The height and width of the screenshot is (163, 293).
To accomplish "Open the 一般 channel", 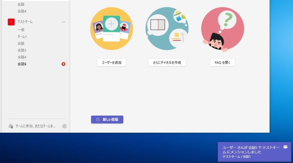I will pyautogui.click(x=21, y=30).
